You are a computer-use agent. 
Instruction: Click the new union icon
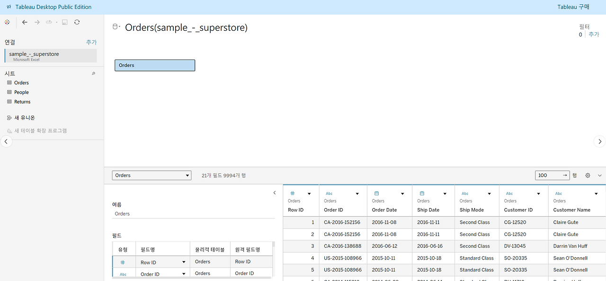[x=9, y=118]
